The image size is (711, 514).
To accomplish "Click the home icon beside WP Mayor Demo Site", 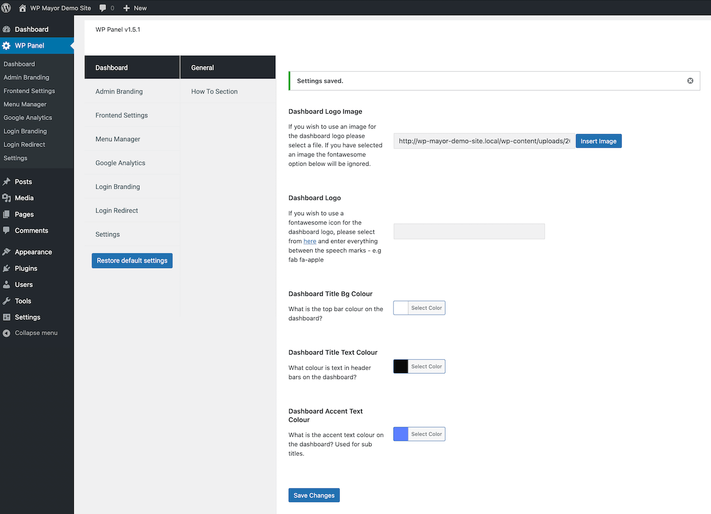I will tap(23, 8).
